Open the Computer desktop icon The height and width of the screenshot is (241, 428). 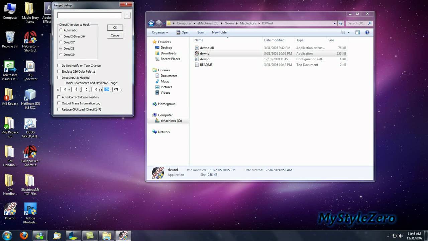point(10,11)
